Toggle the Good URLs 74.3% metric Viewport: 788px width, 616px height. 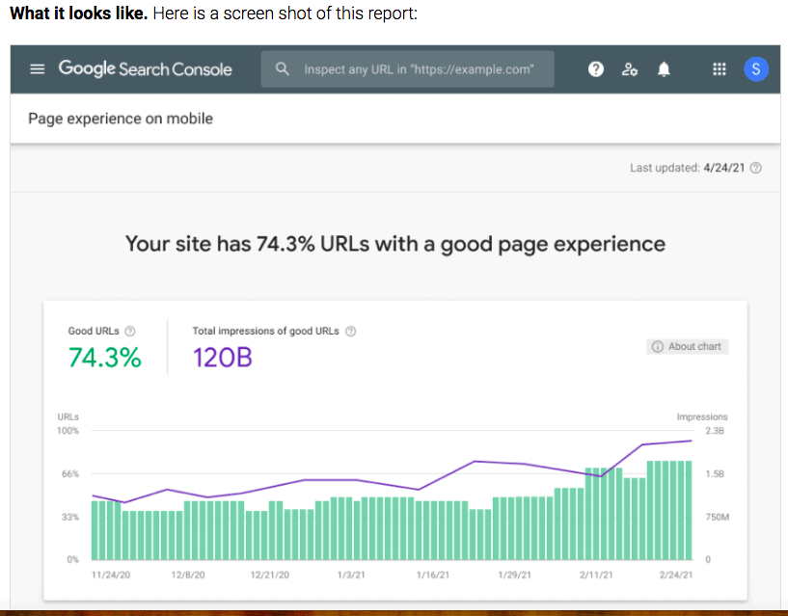(x=104, y=358)
